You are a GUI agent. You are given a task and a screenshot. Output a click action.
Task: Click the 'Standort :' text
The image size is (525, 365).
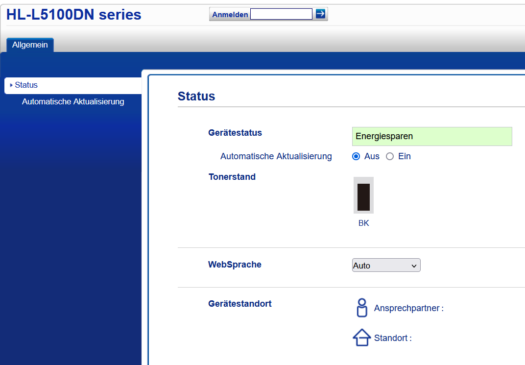click(393, 338)
